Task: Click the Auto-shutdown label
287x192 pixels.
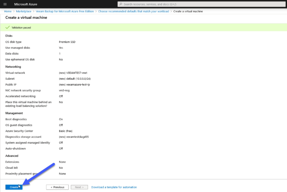Action: pyautogui.click(x=16, y=148)
